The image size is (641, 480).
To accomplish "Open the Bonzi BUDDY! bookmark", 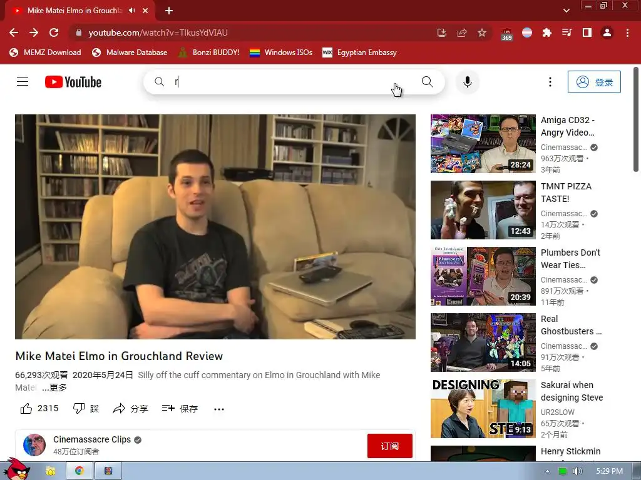I will point(209,52).
